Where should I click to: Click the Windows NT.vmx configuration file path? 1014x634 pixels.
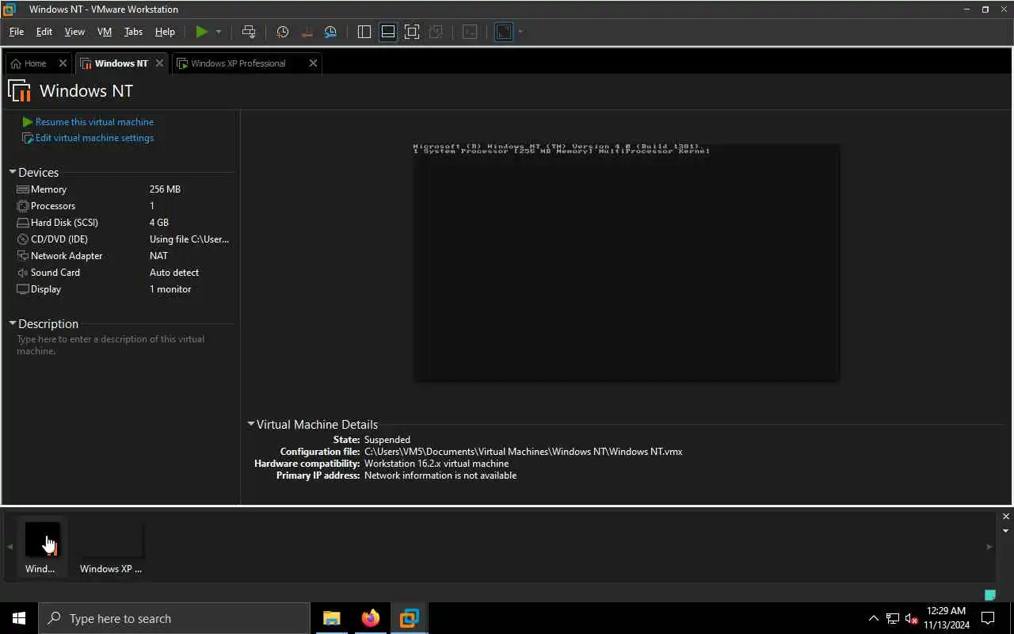[x=523, y=452]
